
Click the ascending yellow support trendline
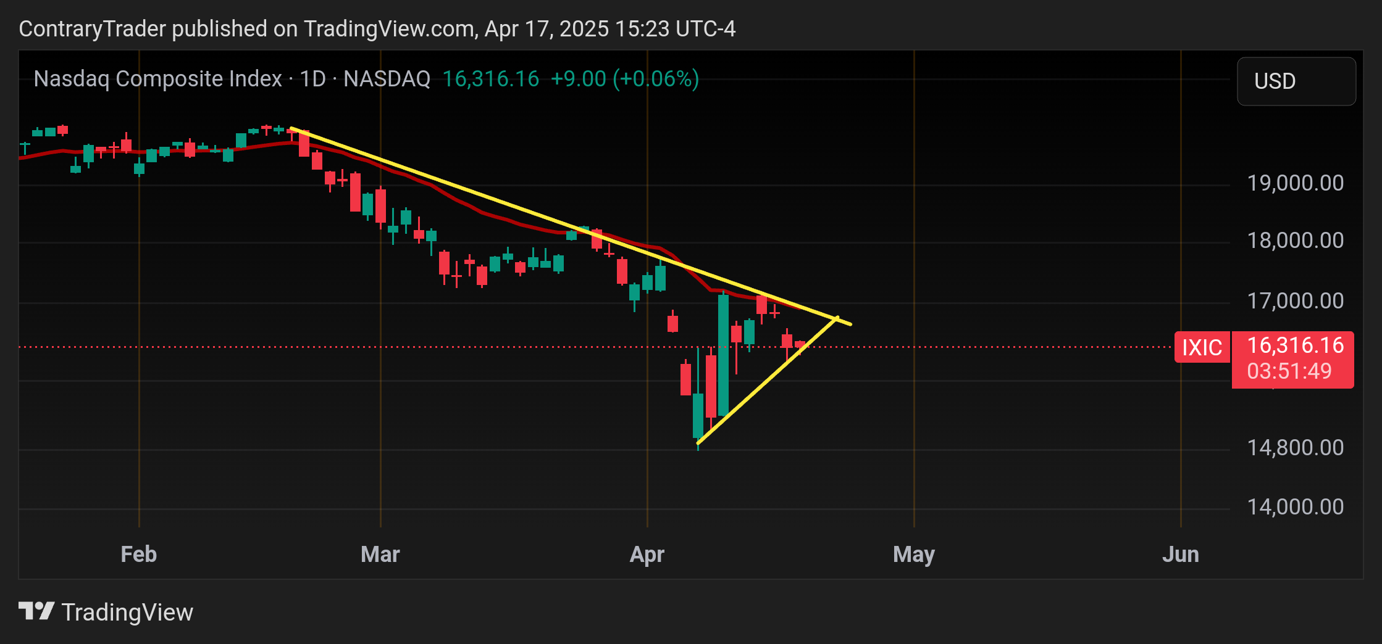tap(768, 381)
